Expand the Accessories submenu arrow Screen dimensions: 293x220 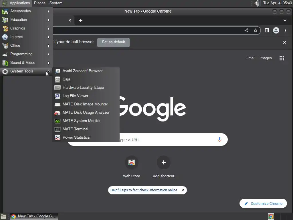(49, 11)
